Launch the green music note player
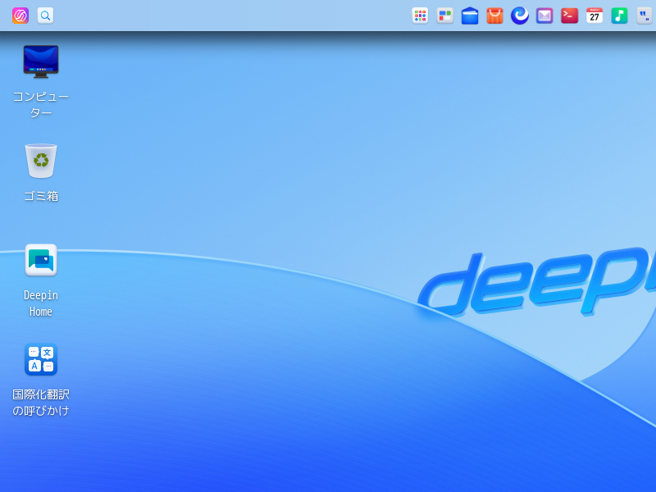656x492 pixels. click(619, 16)
